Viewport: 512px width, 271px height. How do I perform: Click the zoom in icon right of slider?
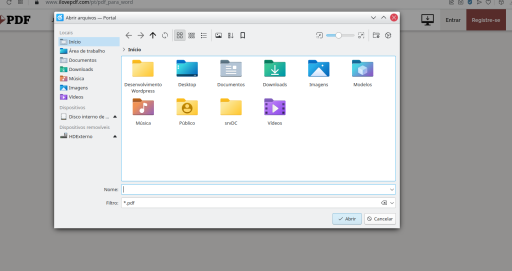click(x=361, y=35)
